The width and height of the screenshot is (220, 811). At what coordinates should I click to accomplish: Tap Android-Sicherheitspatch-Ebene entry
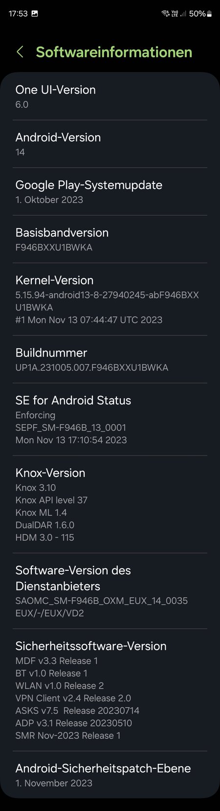pyautogui.click(x=110, y=775)
